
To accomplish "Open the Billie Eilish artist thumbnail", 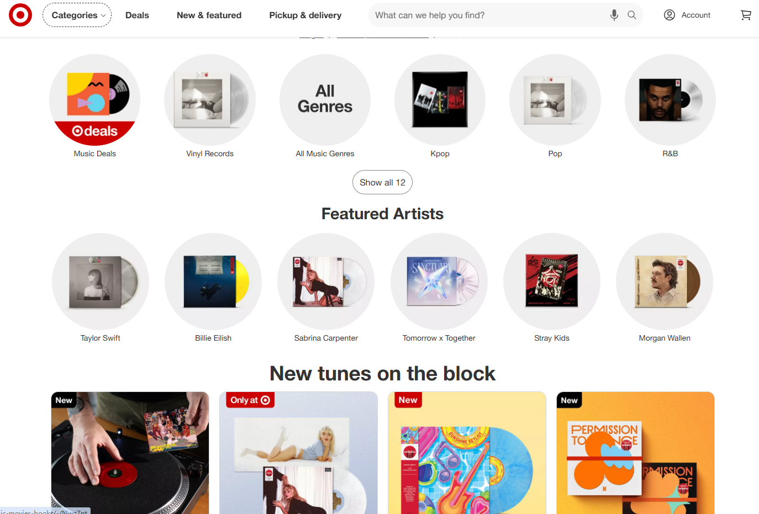I will (x=213, y=282).
